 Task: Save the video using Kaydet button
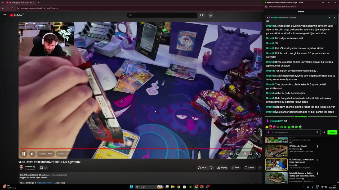pos(249,168)
